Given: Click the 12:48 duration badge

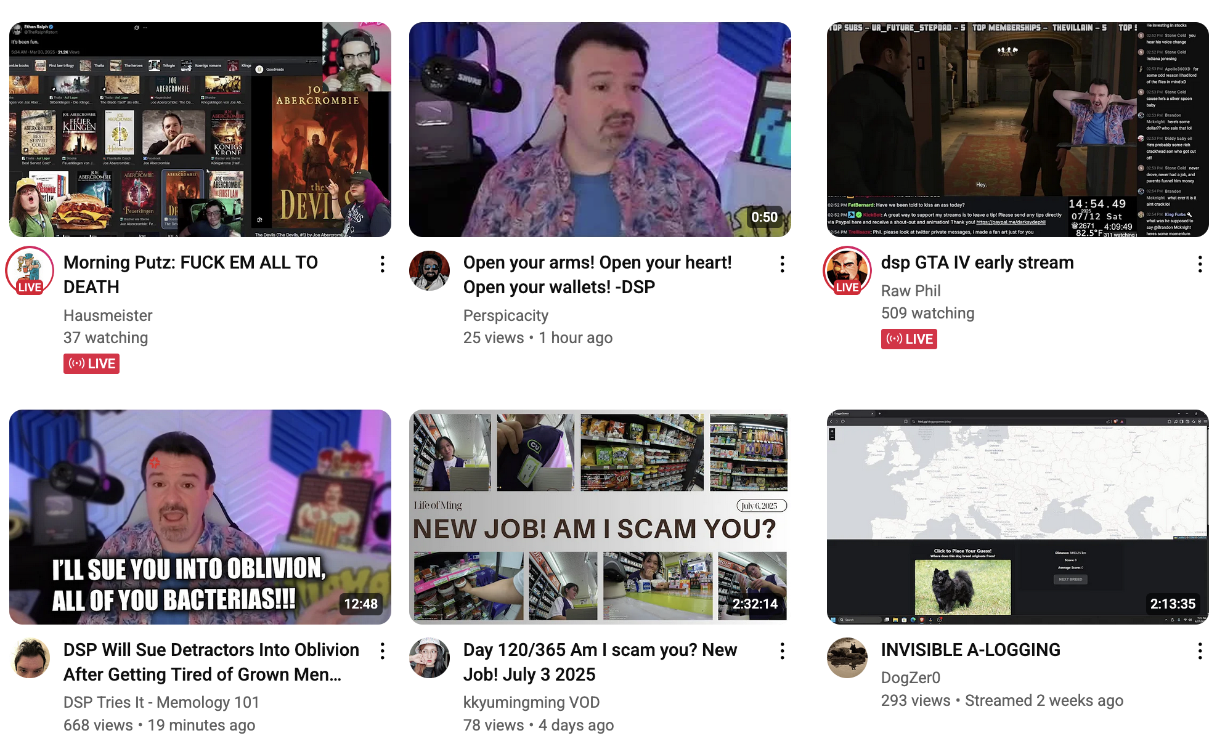Looking at the screenshot, I should tap(361, 604).
